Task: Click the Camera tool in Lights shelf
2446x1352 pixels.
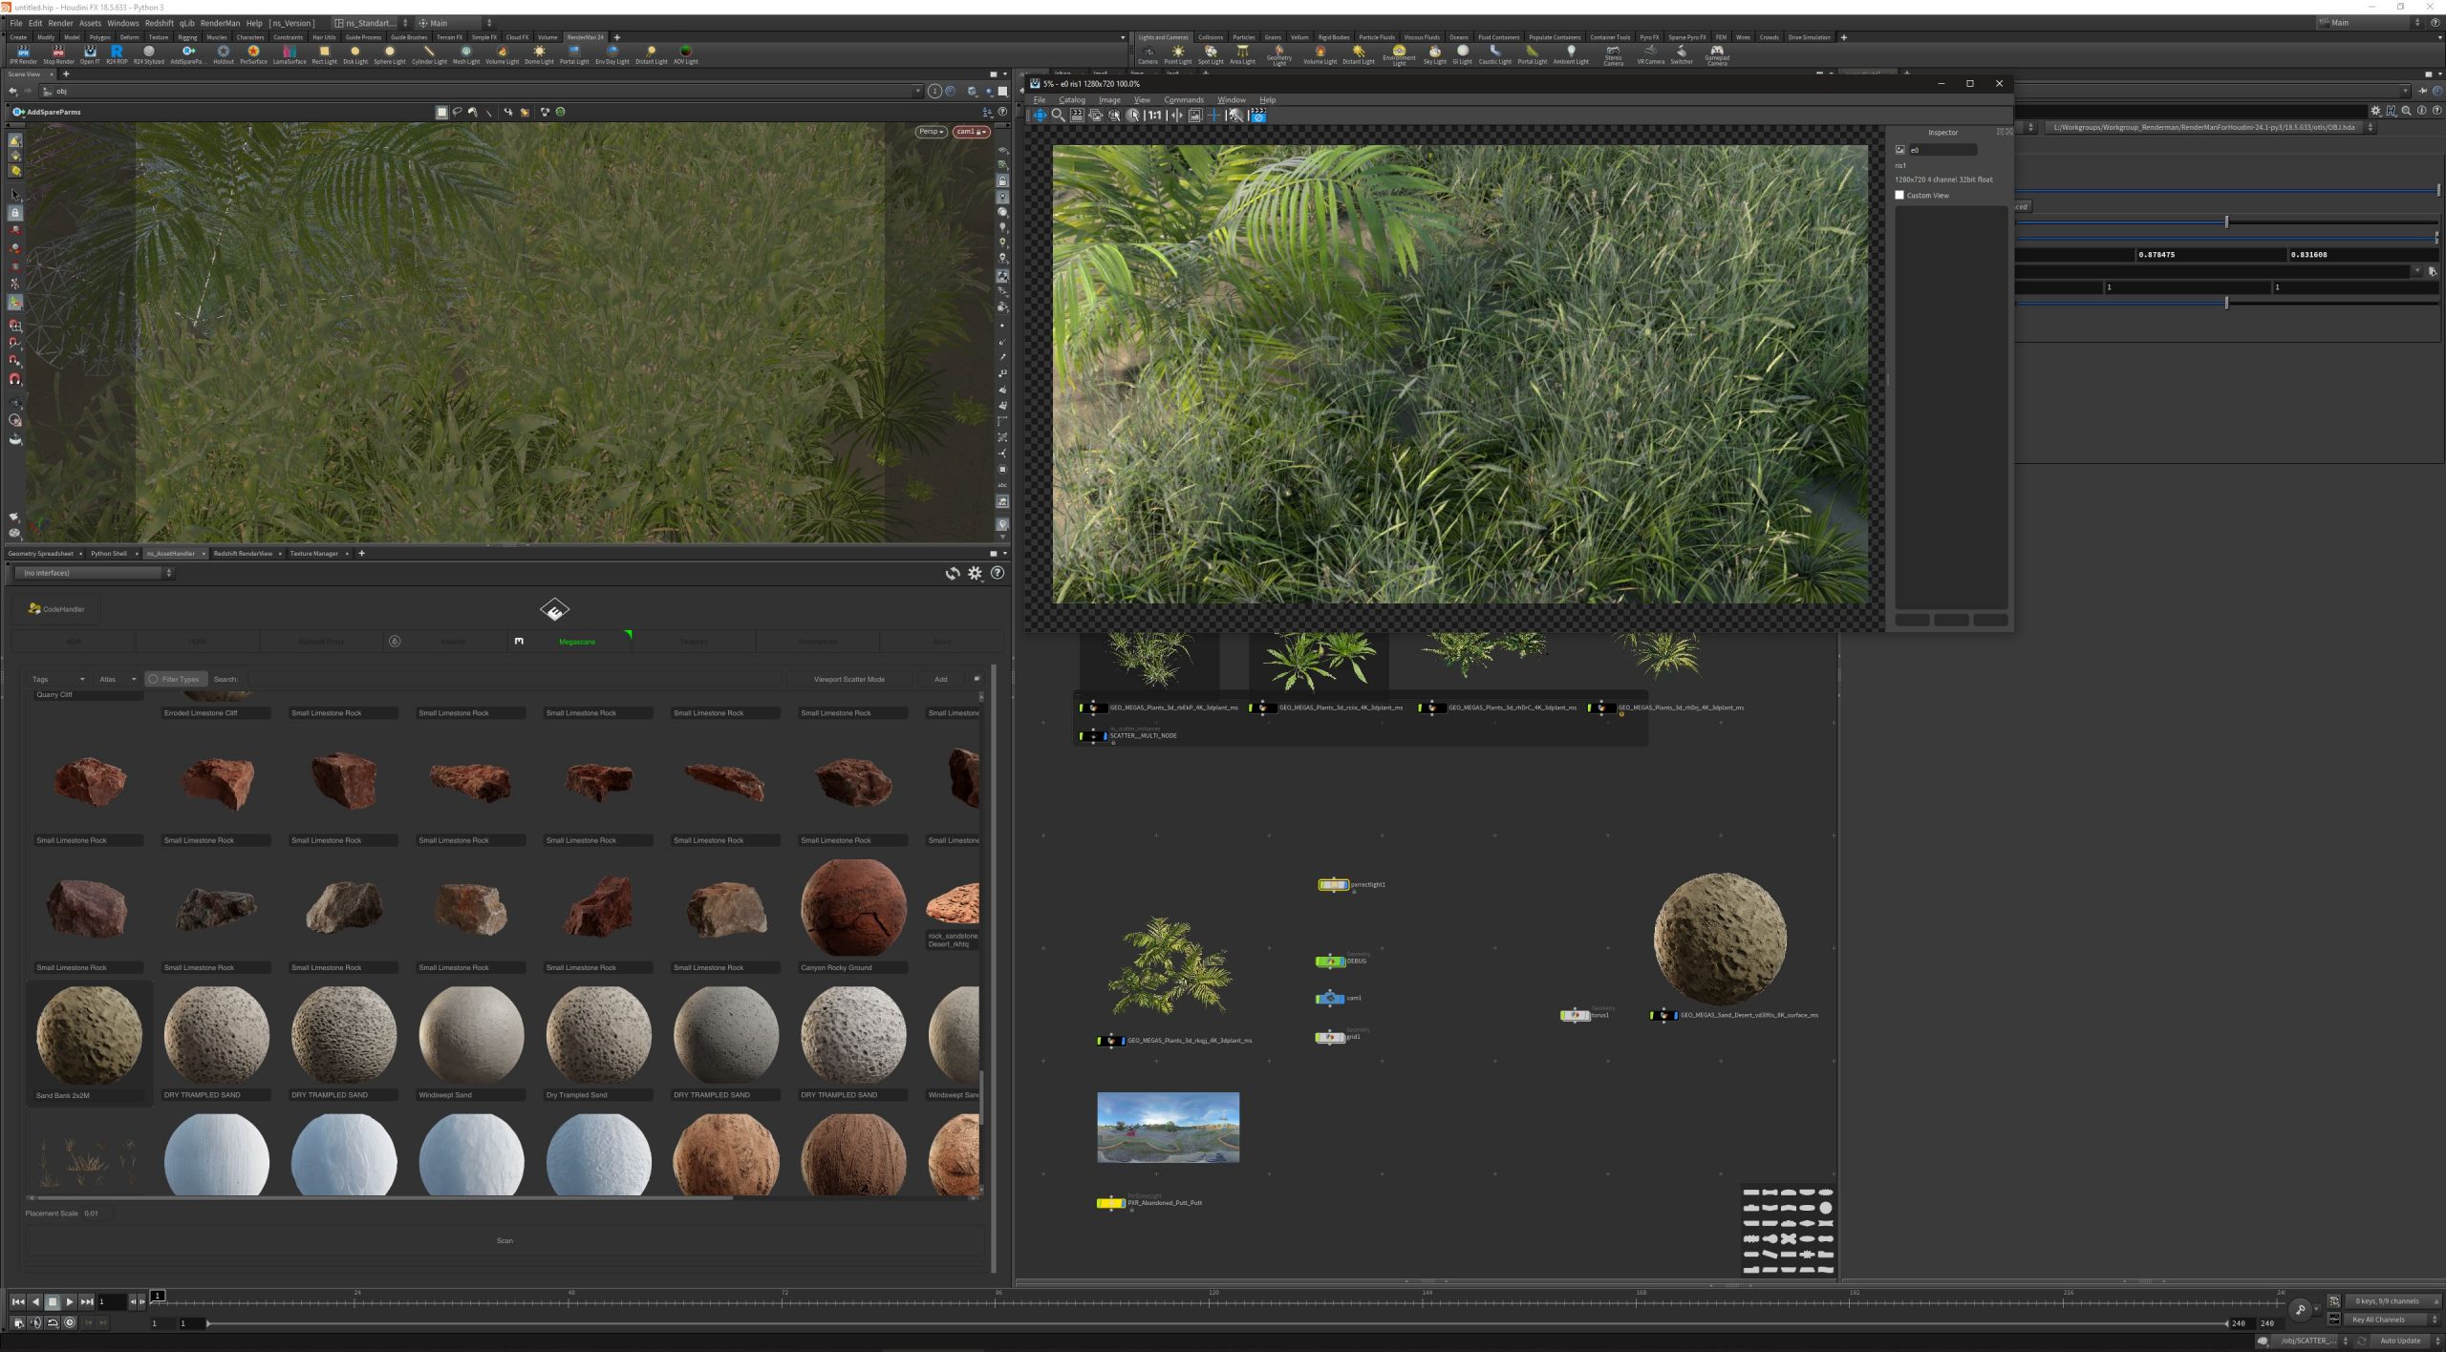Action: click(x=1148, y=53)
